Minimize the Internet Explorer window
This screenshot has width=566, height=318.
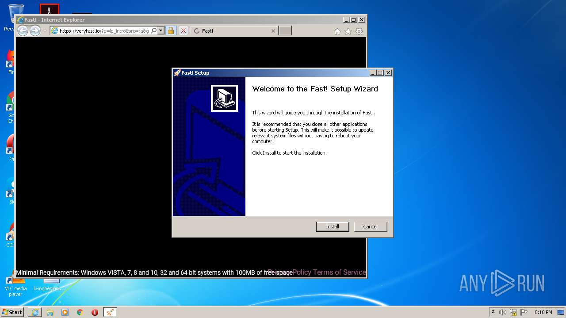(x=346, y=20)
